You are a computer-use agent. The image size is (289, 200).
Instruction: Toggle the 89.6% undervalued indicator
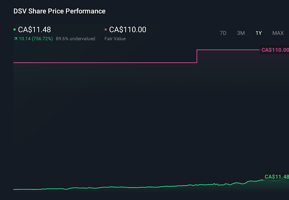pyautogui.click(x=75, y=39)
